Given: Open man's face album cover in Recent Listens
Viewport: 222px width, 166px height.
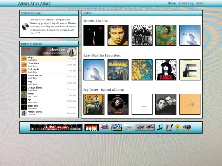Looking at the screenshot, I should tap(118, 35).
